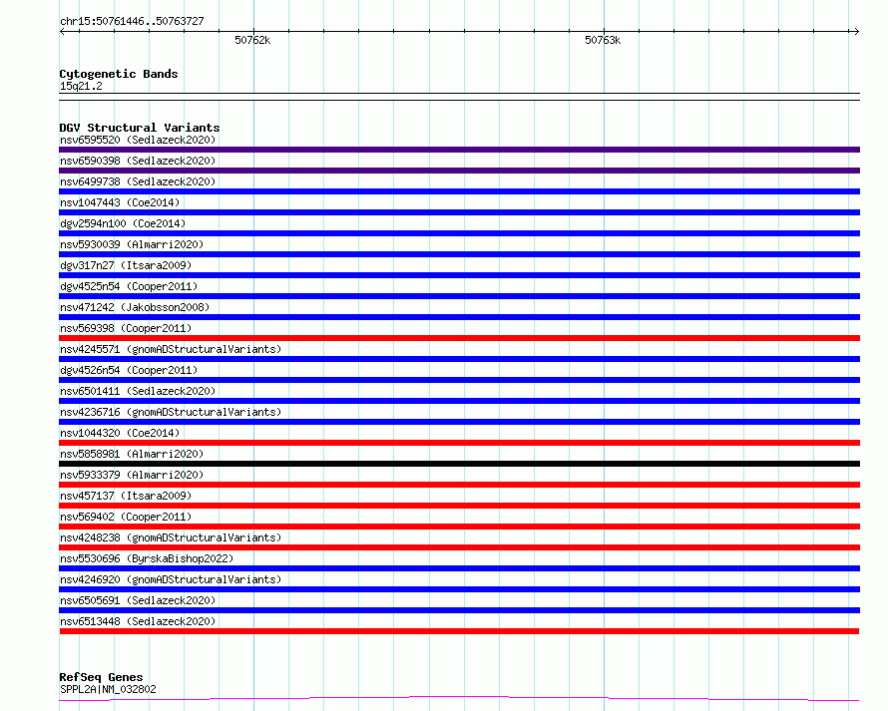This screenshot has width=888, height=711.
Task: Click the Cytogenetic Bands track title
Action: point(119,74)
